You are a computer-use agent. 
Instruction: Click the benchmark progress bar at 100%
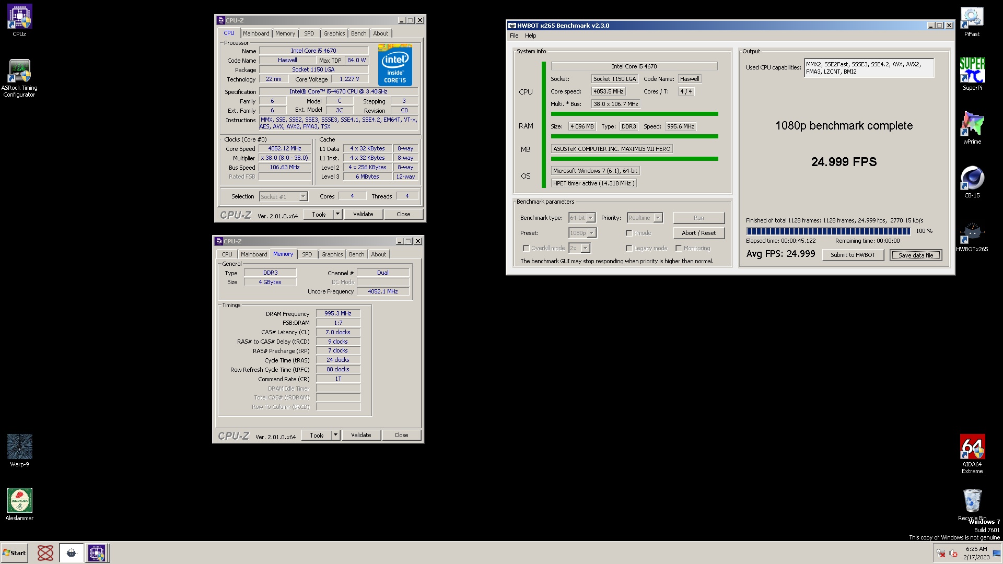(828, 231)
